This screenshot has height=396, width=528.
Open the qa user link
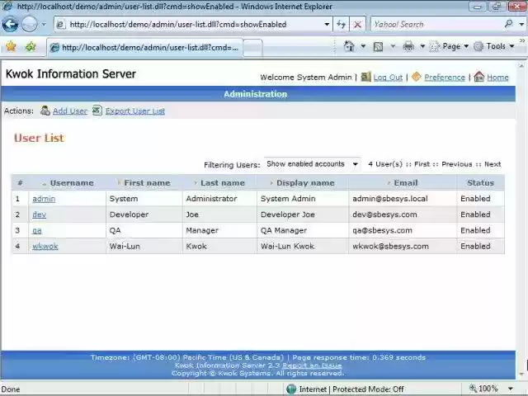[x=37, y=231]
